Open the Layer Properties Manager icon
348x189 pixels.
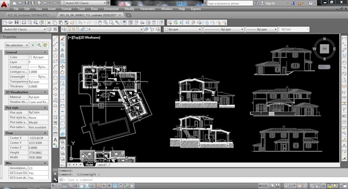64,29
